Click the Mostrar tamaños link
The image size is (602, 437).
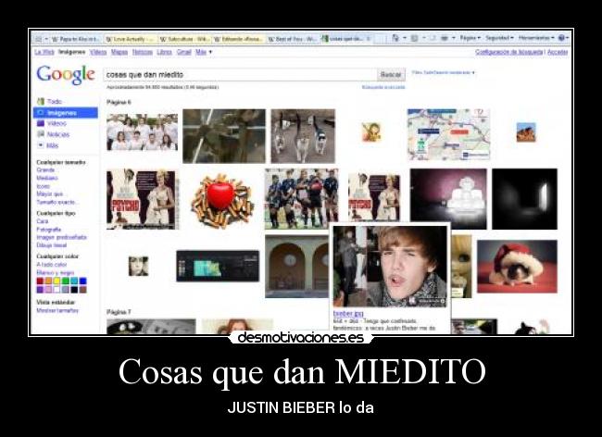click(57, 310)
